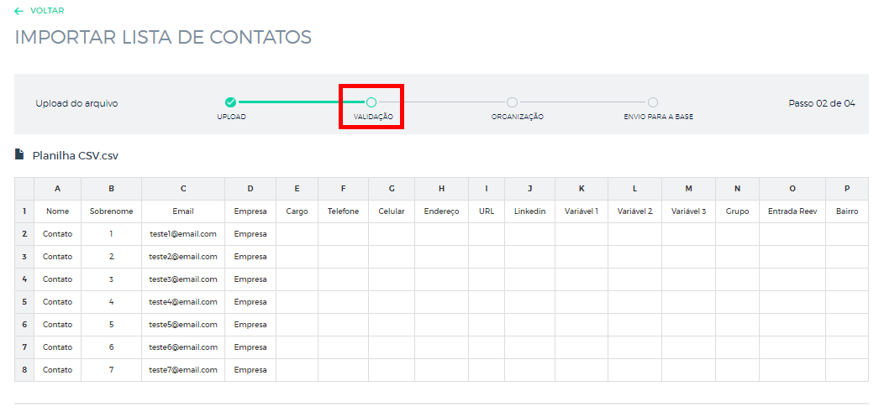Click the Empresa cell in row 6
This screenshot has height=412, width=879.
[x=250, y=325]
